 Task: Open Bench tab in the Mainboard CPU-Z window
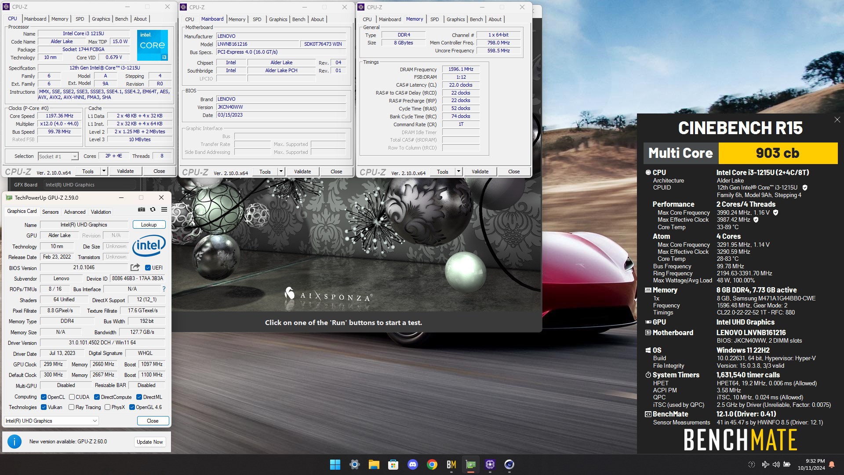point(298,19)
